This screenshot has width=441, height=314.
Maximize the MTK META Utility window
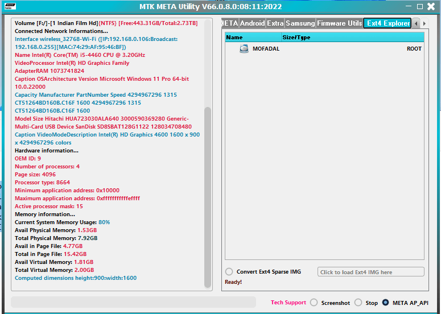point(419,6)
